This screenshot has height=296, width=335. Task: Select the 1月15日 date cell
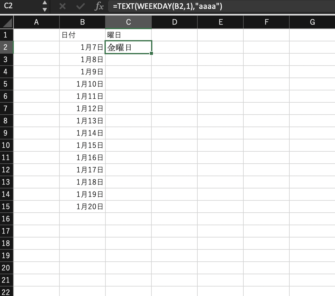point(82,145)
